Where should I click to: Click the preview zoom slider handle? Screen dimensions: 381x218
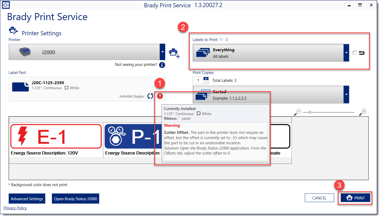point(310,112)
